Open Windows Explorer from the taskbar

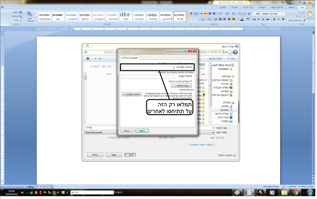pyautogui.click(x=284, y=193)
